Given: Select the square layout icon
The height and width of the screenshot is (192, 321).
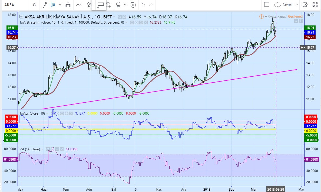Looking at the screenshot, I should [x=267, y=5].
